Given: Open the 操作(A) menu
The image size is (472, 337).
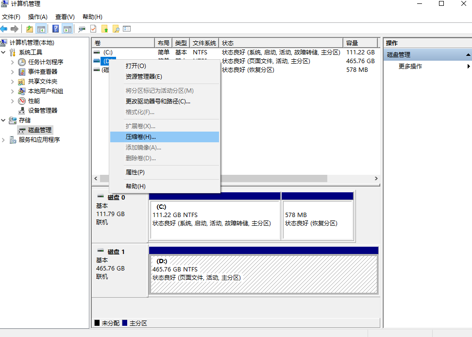Looking at the screenshot, I should (37, 17).
